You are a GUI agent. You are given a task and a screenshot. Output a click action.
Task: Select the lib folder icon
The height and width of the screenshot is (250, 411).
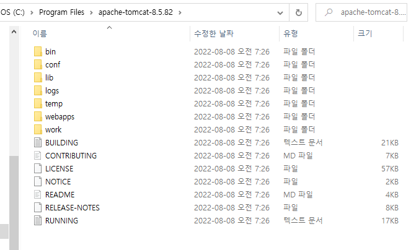38,77
